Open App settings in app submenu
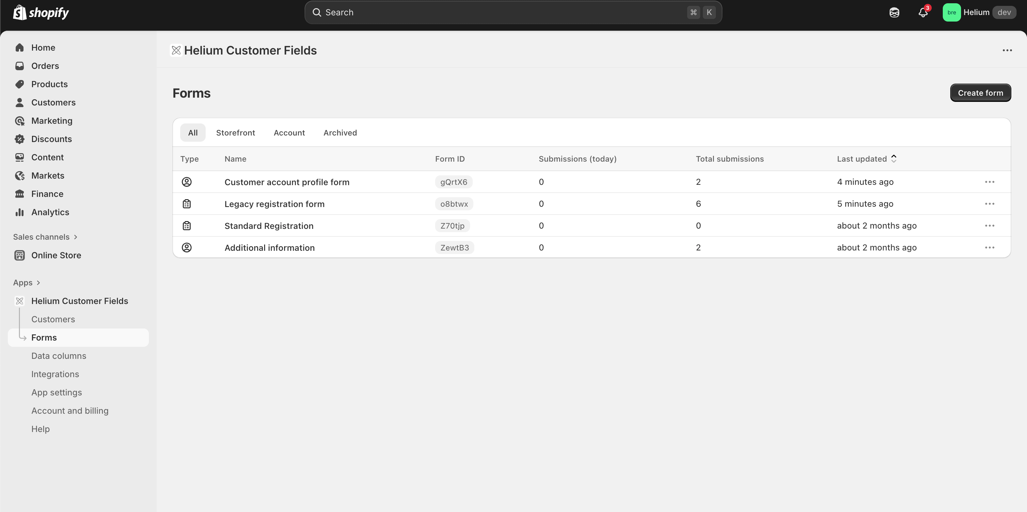The width and height of the screenshot is (1027, 512). [56, 392]
